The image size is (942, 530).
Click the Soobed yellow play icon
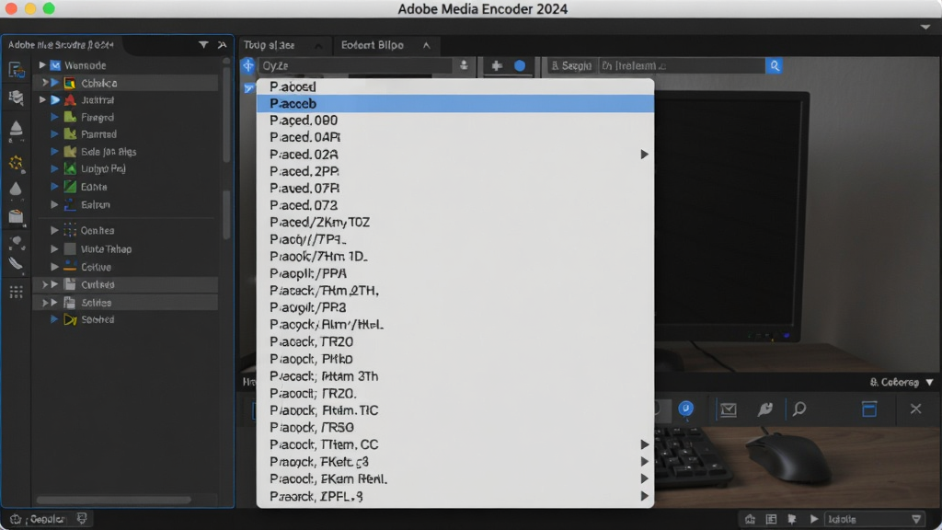coord(70,319)
